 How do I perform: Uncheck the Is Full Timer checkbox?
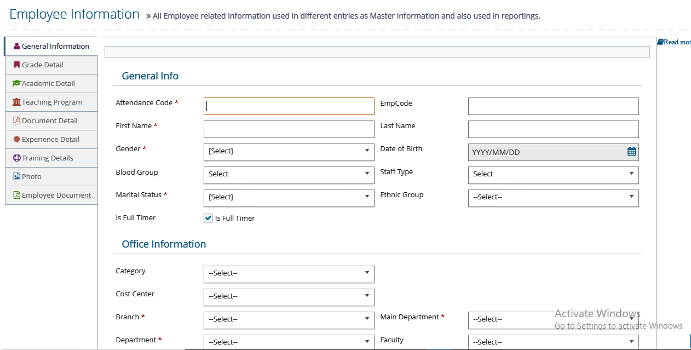(x=208, y=218)
